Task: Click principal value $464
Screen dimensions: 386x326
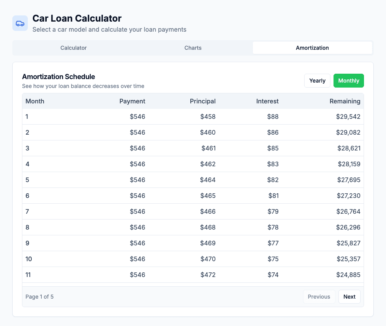Action: click(x=208, y=180)
